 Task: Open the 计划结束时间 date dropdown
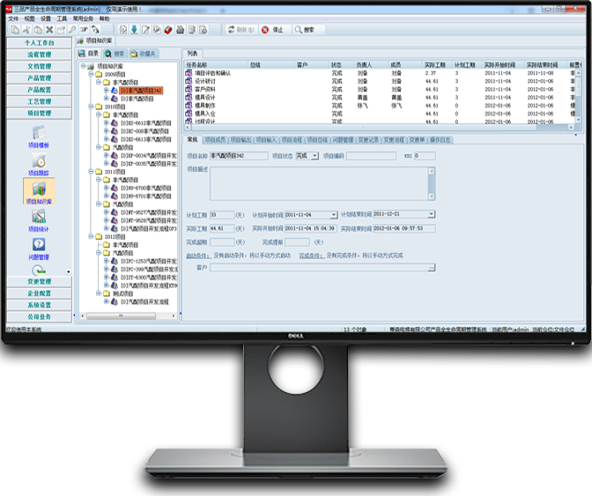coord(432,214)
